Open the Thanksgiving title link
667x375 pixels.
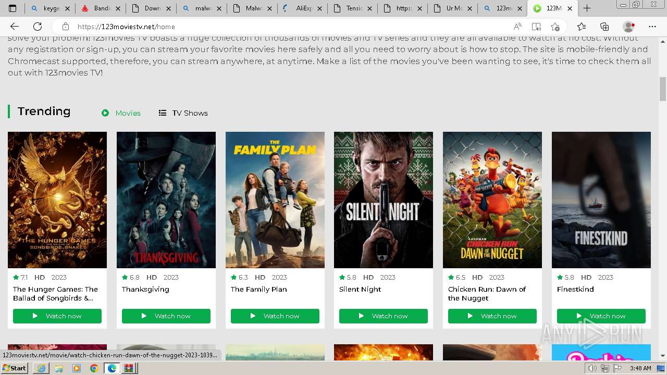[x=145, y=290]
